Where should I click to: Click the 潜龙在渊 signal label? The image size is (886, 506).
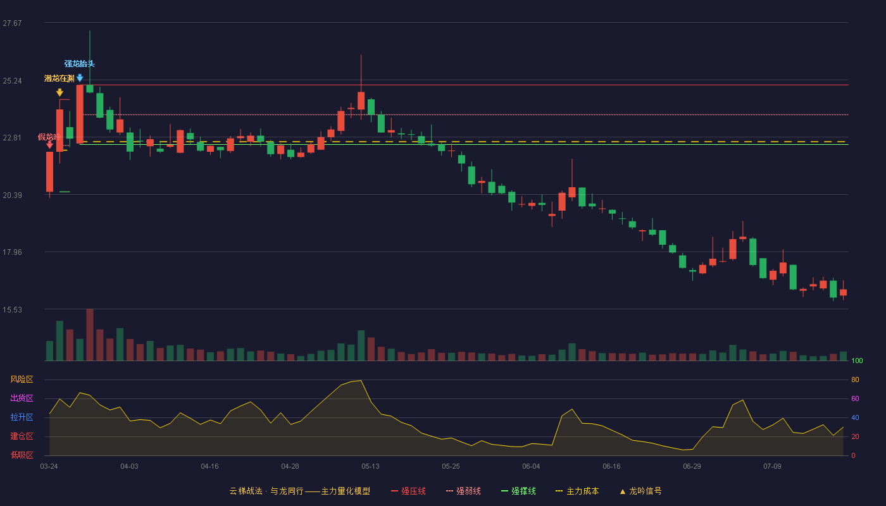pos(59,78)
